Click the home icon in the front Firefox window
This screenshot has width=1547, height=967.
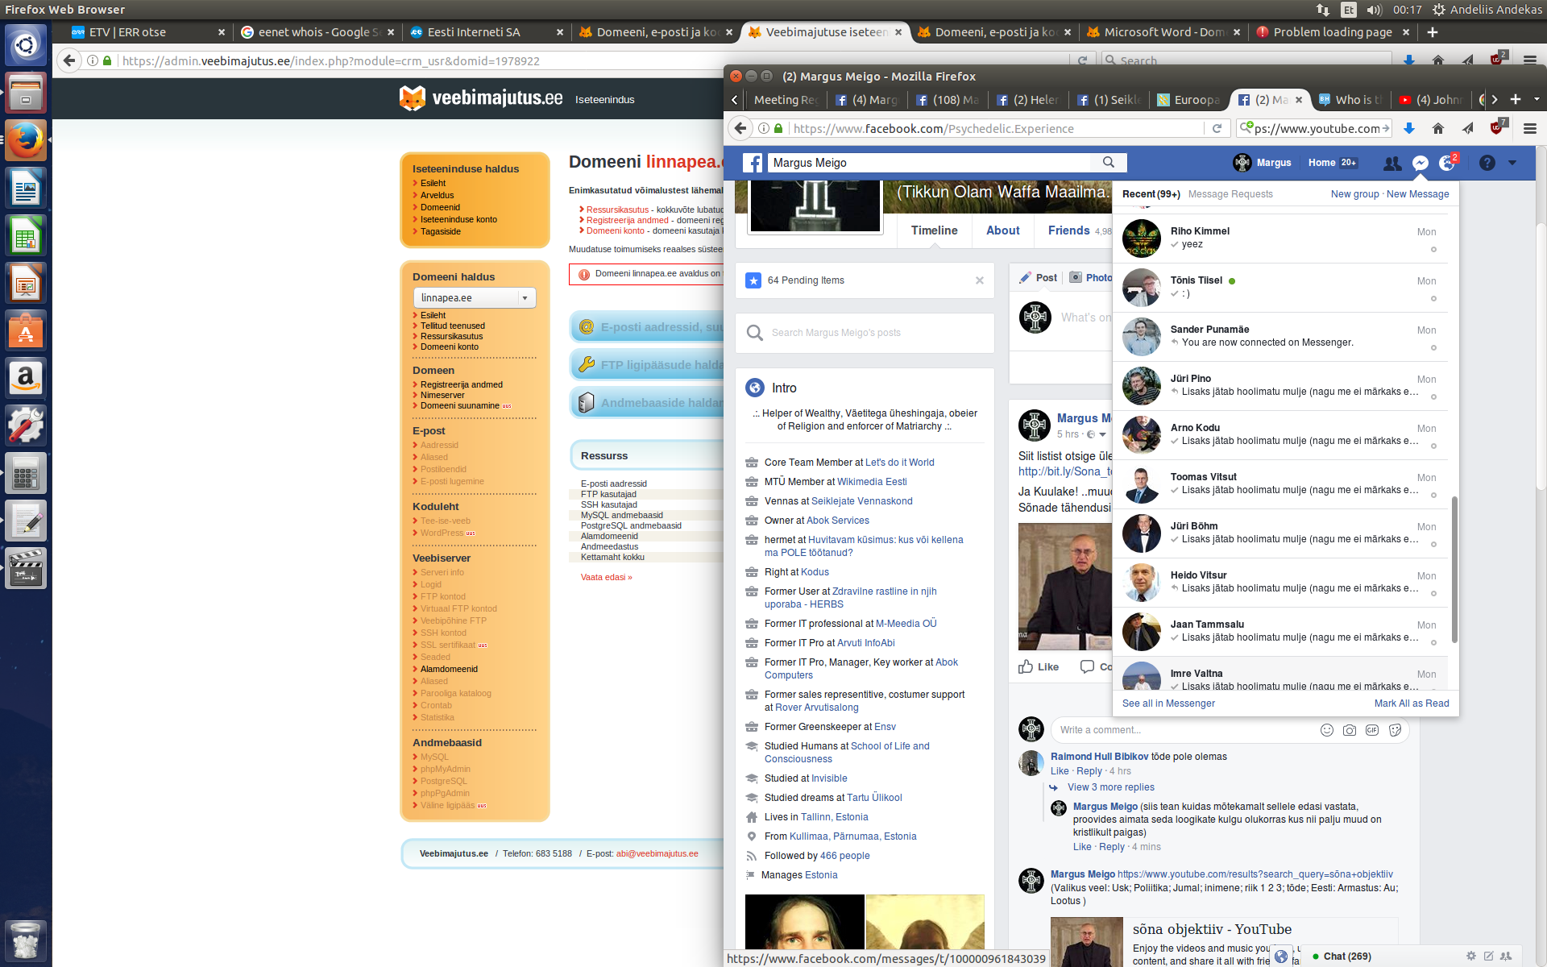tap(1438, 129)
